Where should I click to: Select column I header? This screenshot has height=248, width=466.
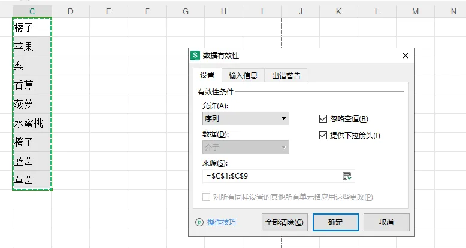click(262, 11)
